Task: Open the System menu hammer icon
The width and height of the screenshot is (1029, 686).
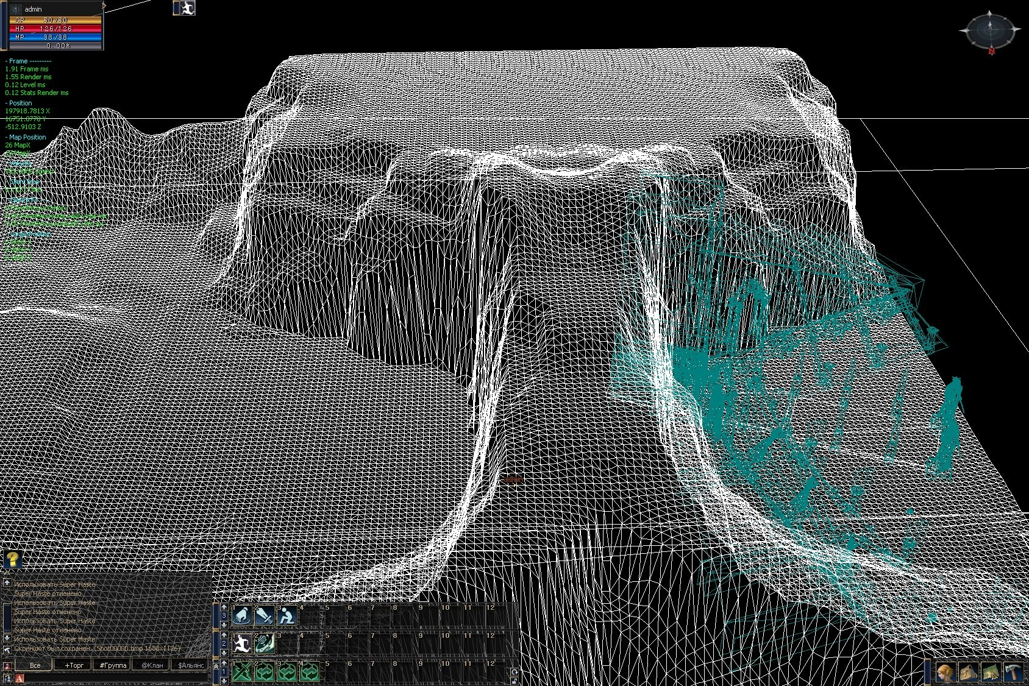Action: coord(1013,672)
